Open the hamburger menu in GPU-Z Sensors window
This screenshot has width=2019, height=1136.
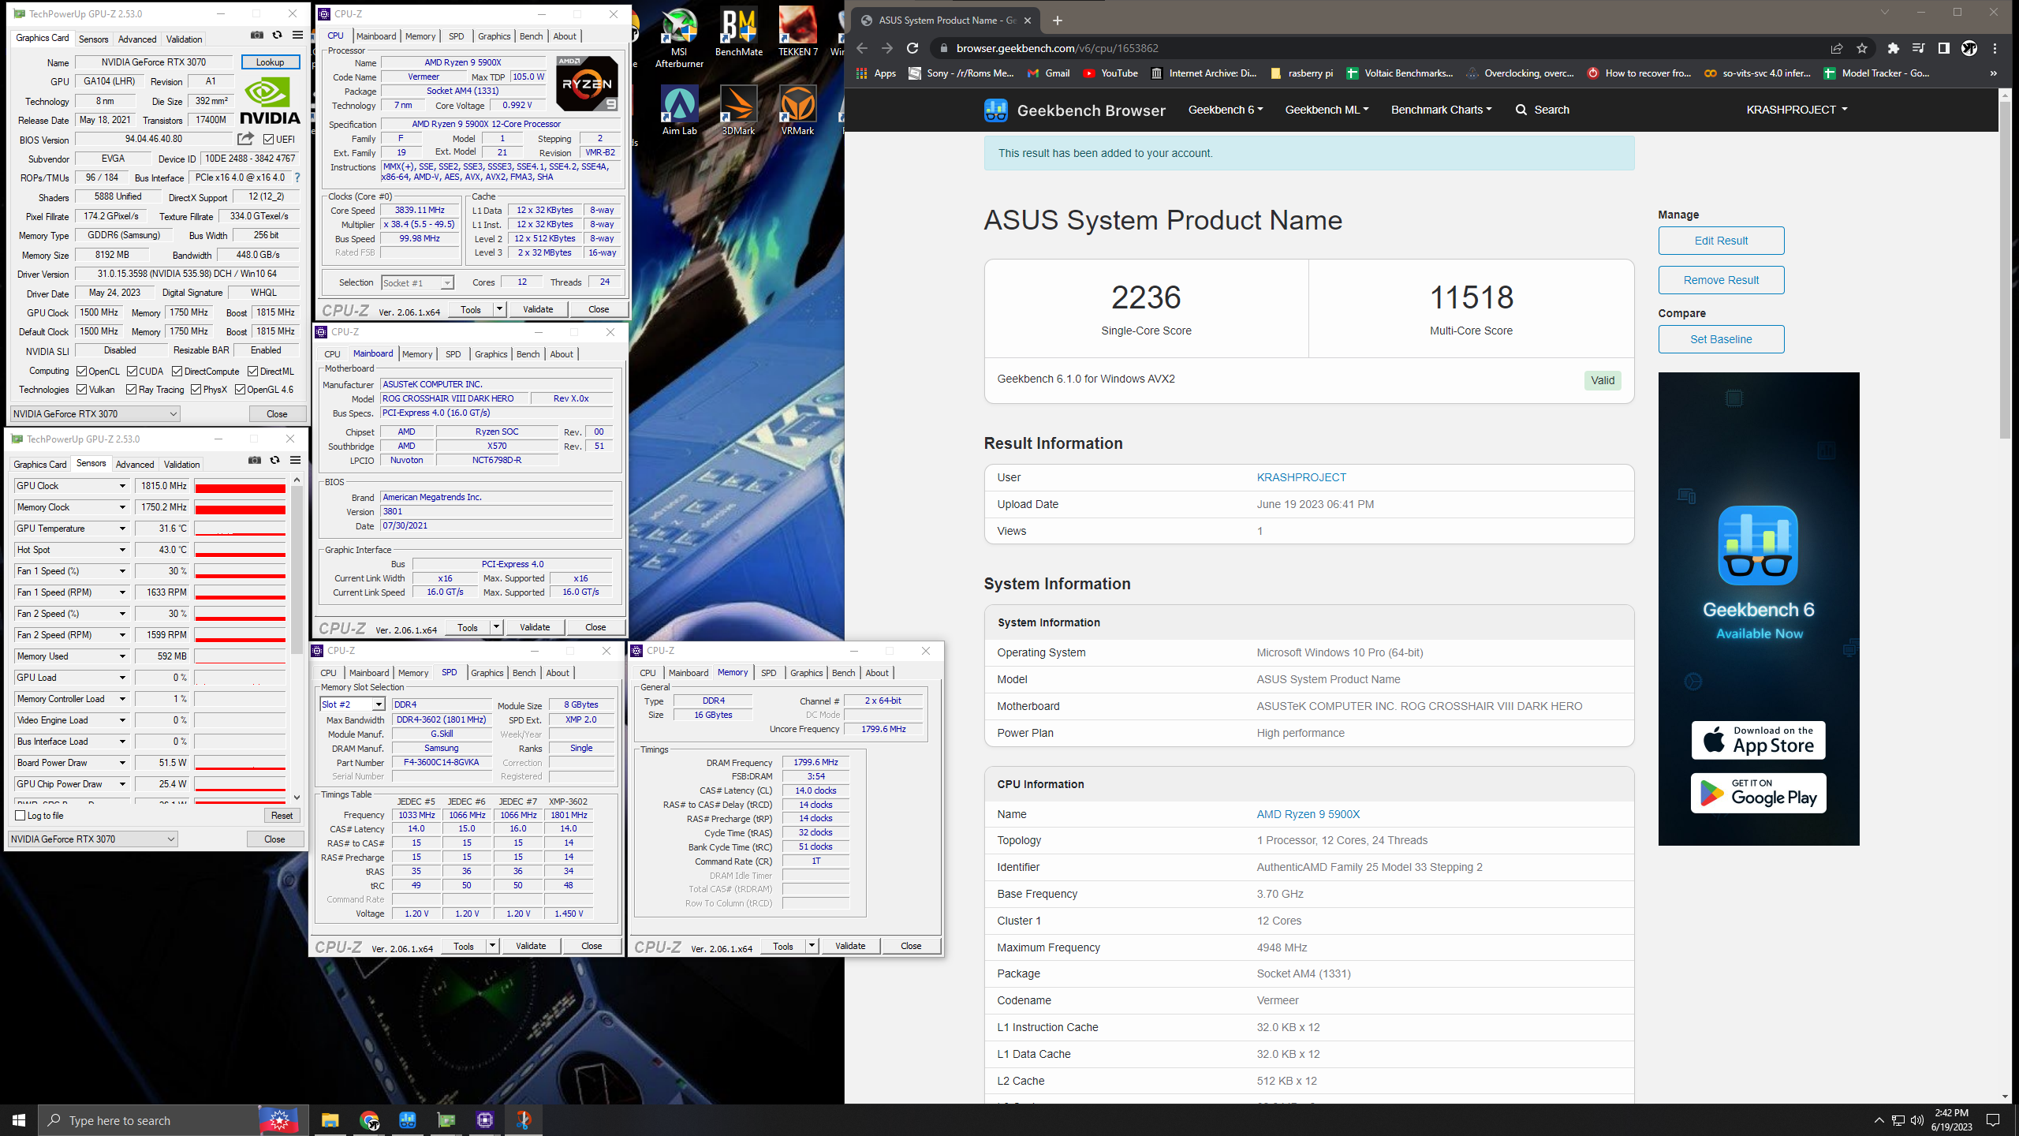295,461
